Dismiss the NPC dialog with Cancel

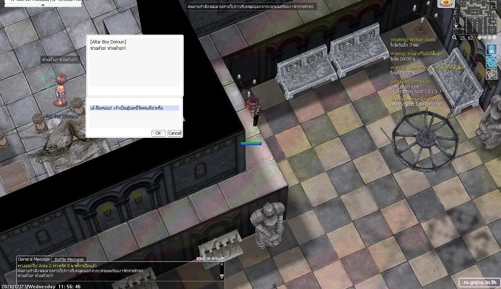[x=174, y=133]
